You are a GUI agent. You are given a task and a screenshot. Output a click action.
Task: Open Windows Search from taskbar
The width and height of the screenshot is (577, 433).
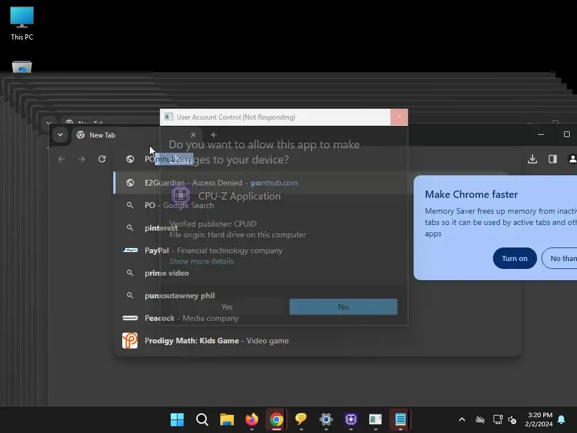click(202, 419)
